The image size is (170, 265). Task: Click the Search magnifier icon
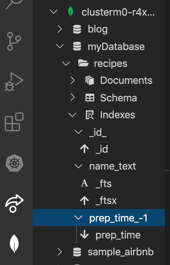[14, 4]
